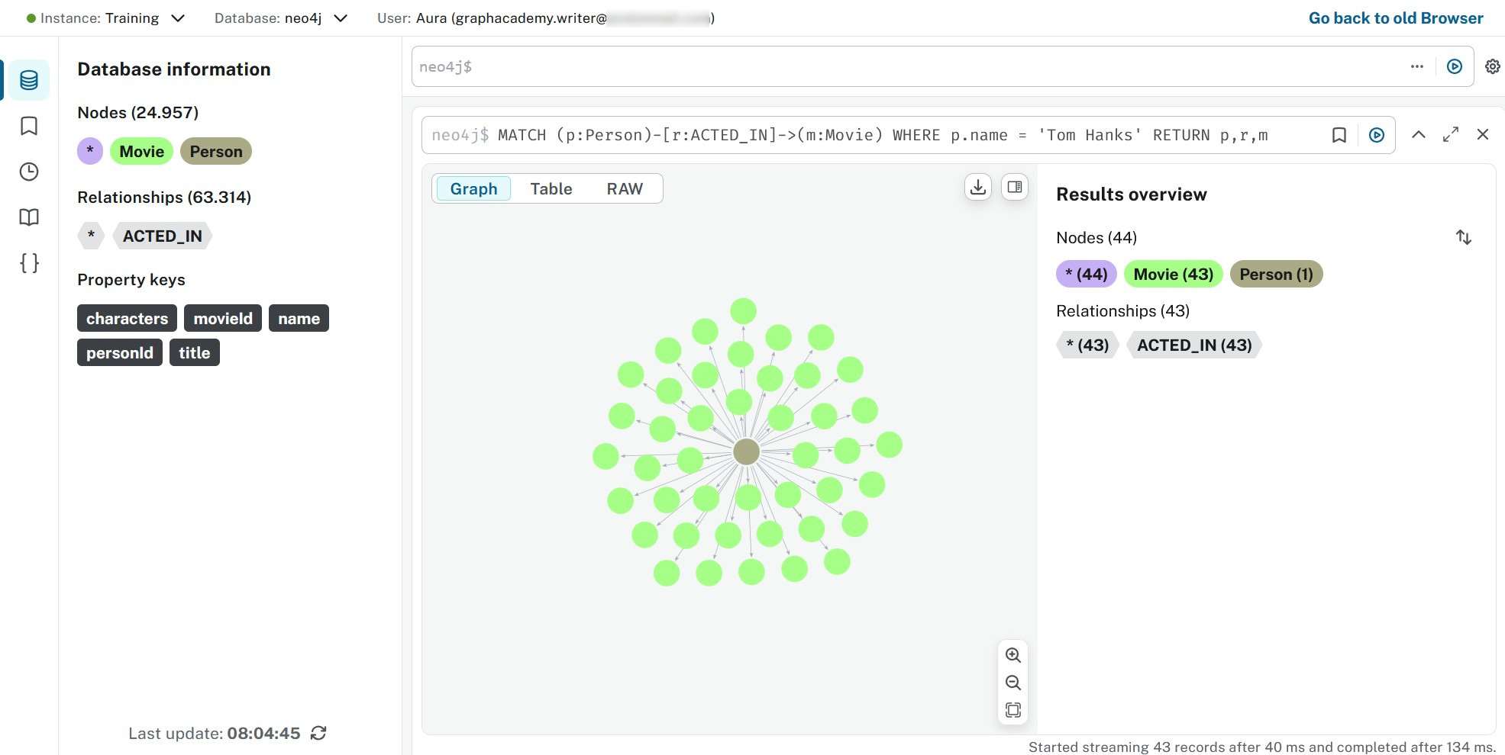Run the query in the top editor

click(x=1455, y=66)
